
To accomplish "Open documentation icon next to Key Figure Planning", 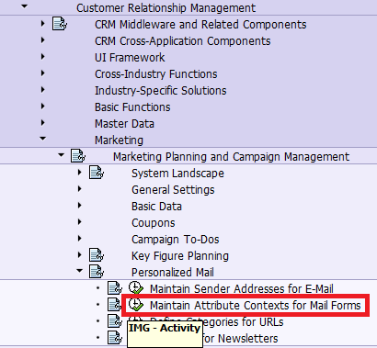I will 97,255.
